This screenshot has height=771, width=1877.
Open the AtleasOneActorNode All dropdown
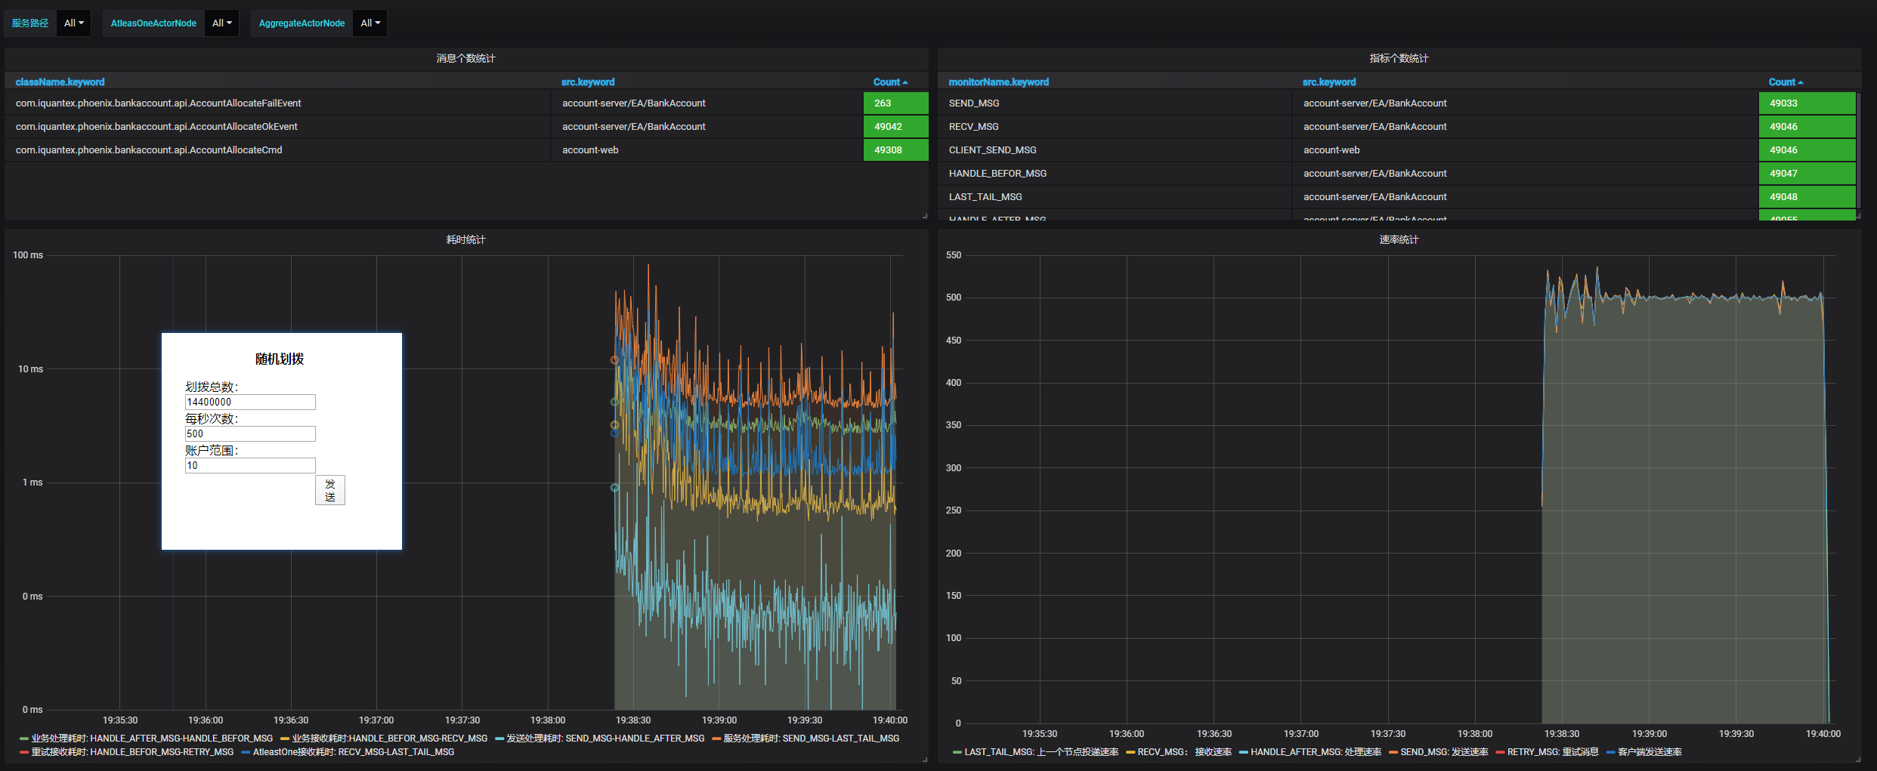[x=221, y=23]
